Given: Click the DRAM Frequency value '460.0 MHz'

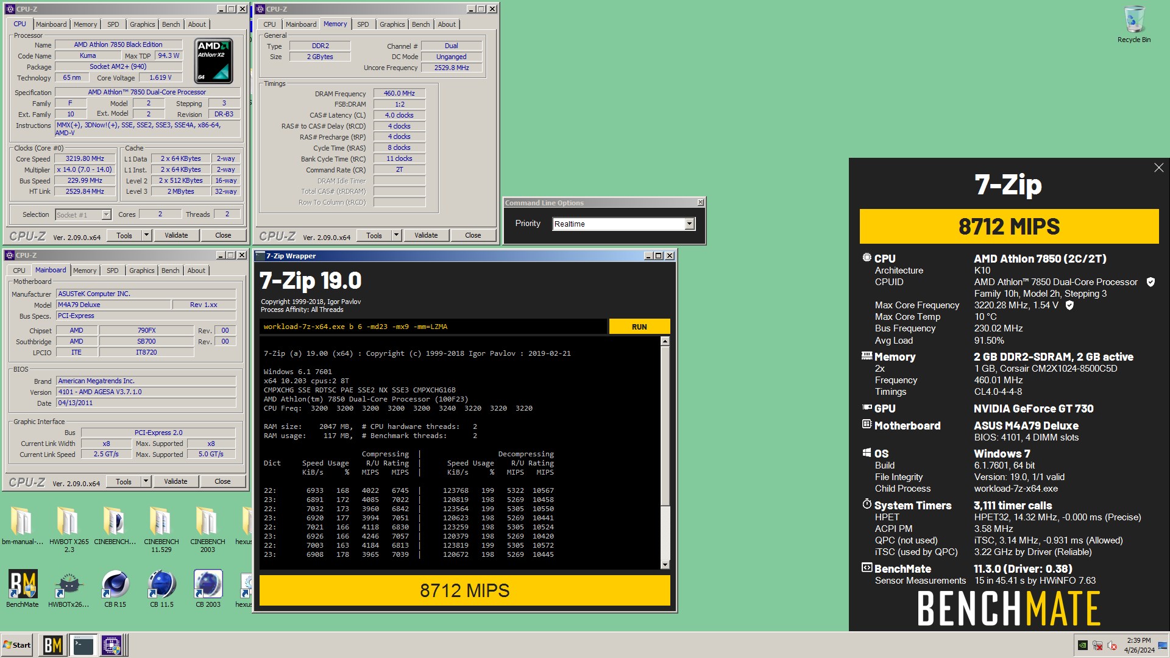Looking at the screenshot, I should click(x=399, y=93).
